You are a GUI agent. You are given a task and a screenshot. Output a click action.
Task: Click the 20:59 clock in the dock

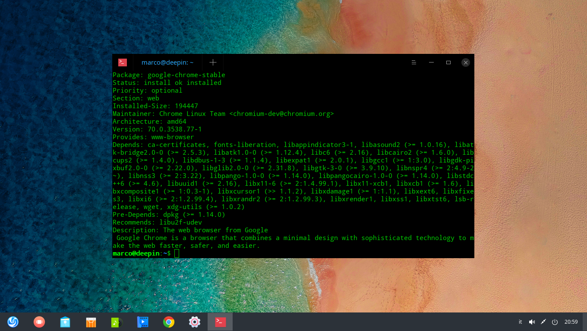click(x=571, y=322)
